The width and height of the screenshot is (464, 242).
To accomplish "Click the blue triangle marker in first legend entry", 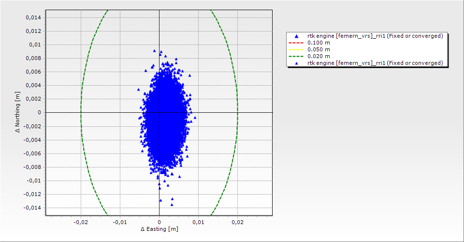I will (296, 36).
